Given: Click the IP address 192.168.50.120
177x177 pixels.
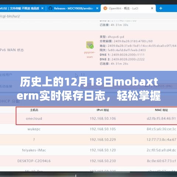Looking at the screenshot, I should (x=103, y=150).
